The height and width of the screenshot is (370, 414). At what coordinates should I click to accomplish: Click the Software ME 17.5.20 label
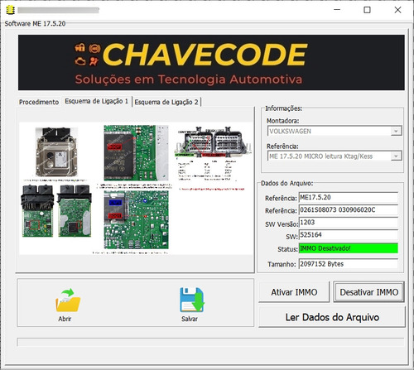tap(35, 24)
